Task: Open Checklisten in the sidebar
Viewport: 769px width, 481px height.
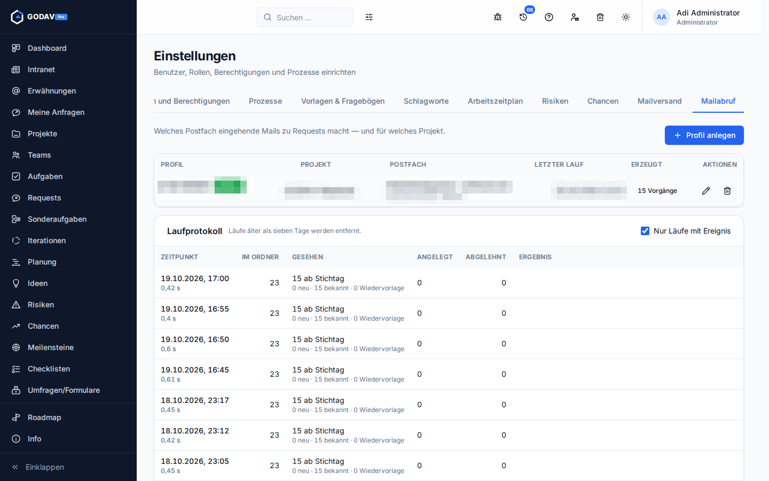Action: pyautogui.click(x=68, y=369)
